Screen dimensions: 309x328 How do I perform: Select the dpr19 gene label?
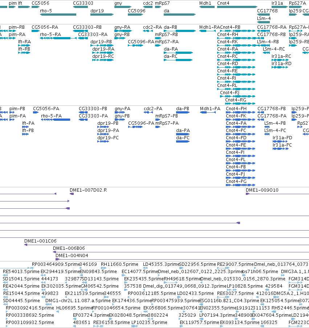(97, 11)
